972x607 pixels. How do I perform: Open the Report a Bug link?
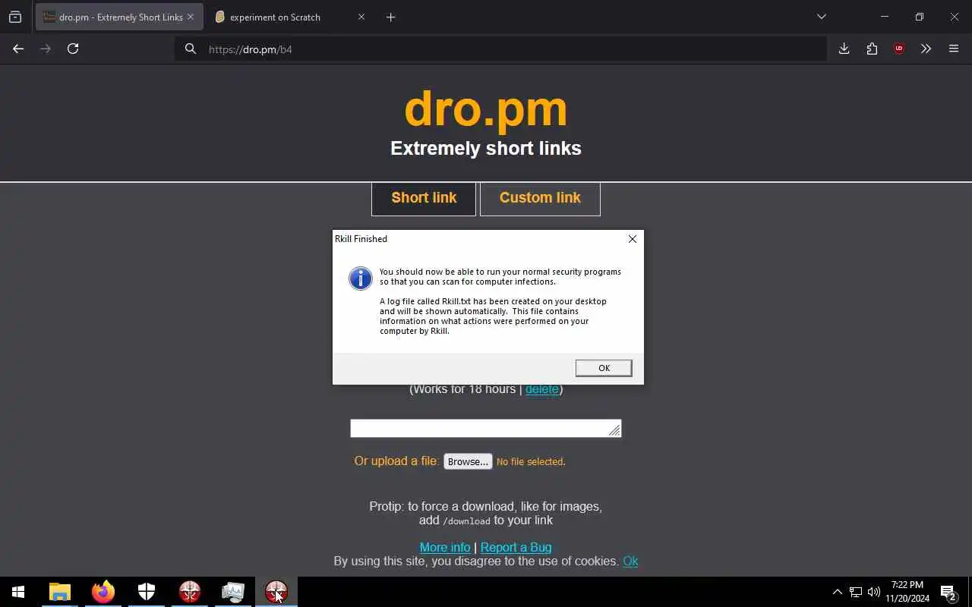[x=516, y=547]
